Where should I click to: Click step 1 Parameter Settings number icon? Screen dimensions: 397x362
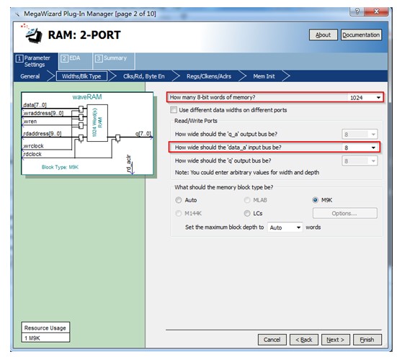coord(19,59)
